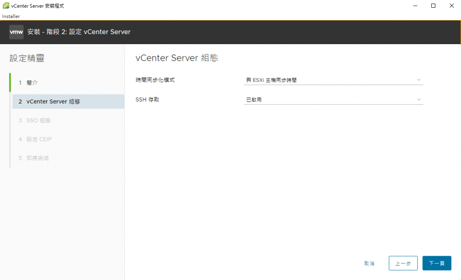This screenshot has height=280, width=461.
Task: Click the vCenter Server 組態 page heading
Action: [x=176, y=58]
